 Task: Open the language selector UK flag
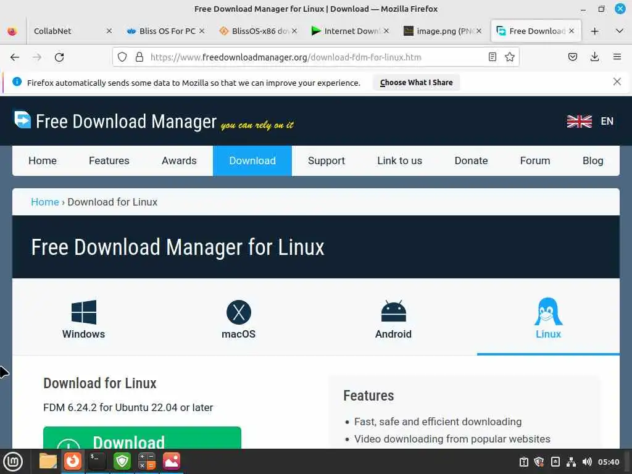pos(579,122)
